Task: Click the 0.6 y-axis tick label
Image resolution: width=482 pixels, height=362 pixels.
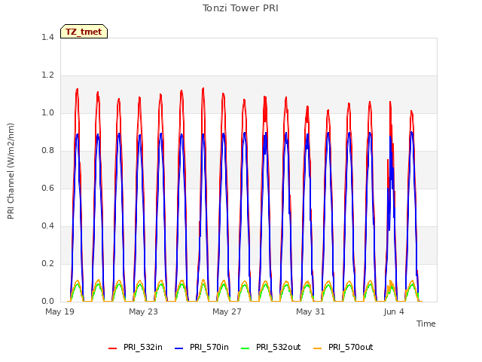Action: (47, 188)
